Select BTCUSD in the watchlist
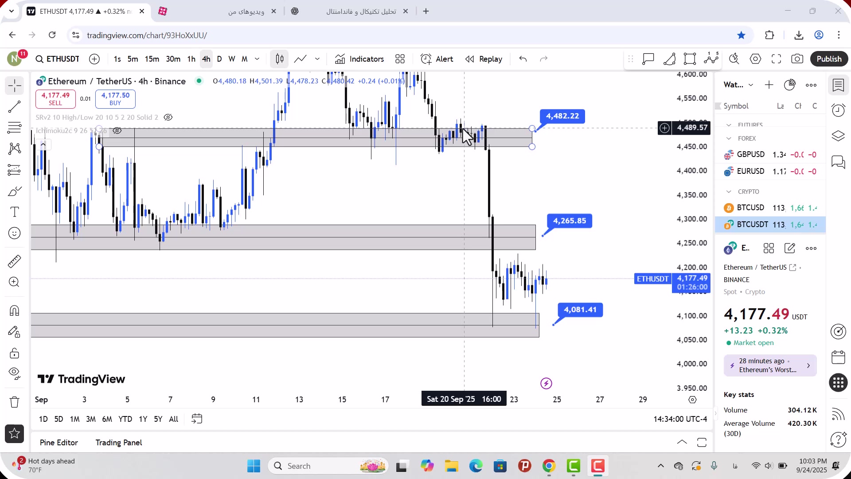This screenshot has width=851, height=479. [770, 208]
